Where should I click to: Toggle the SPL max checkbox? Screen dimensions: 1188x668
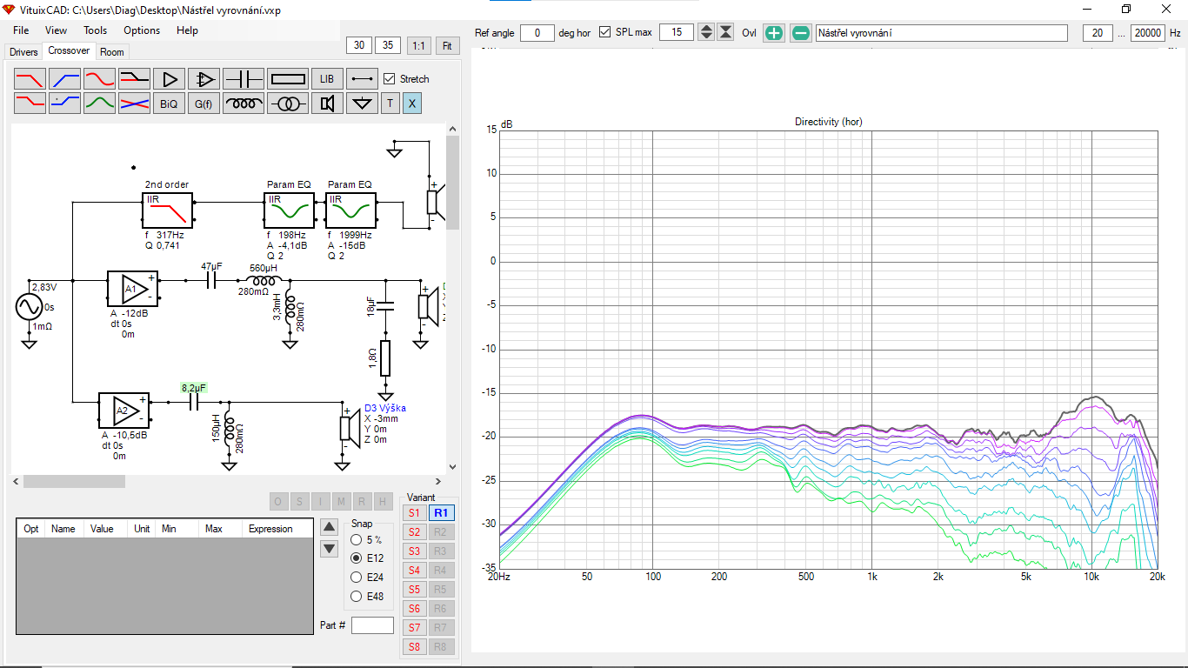point(605,33)
